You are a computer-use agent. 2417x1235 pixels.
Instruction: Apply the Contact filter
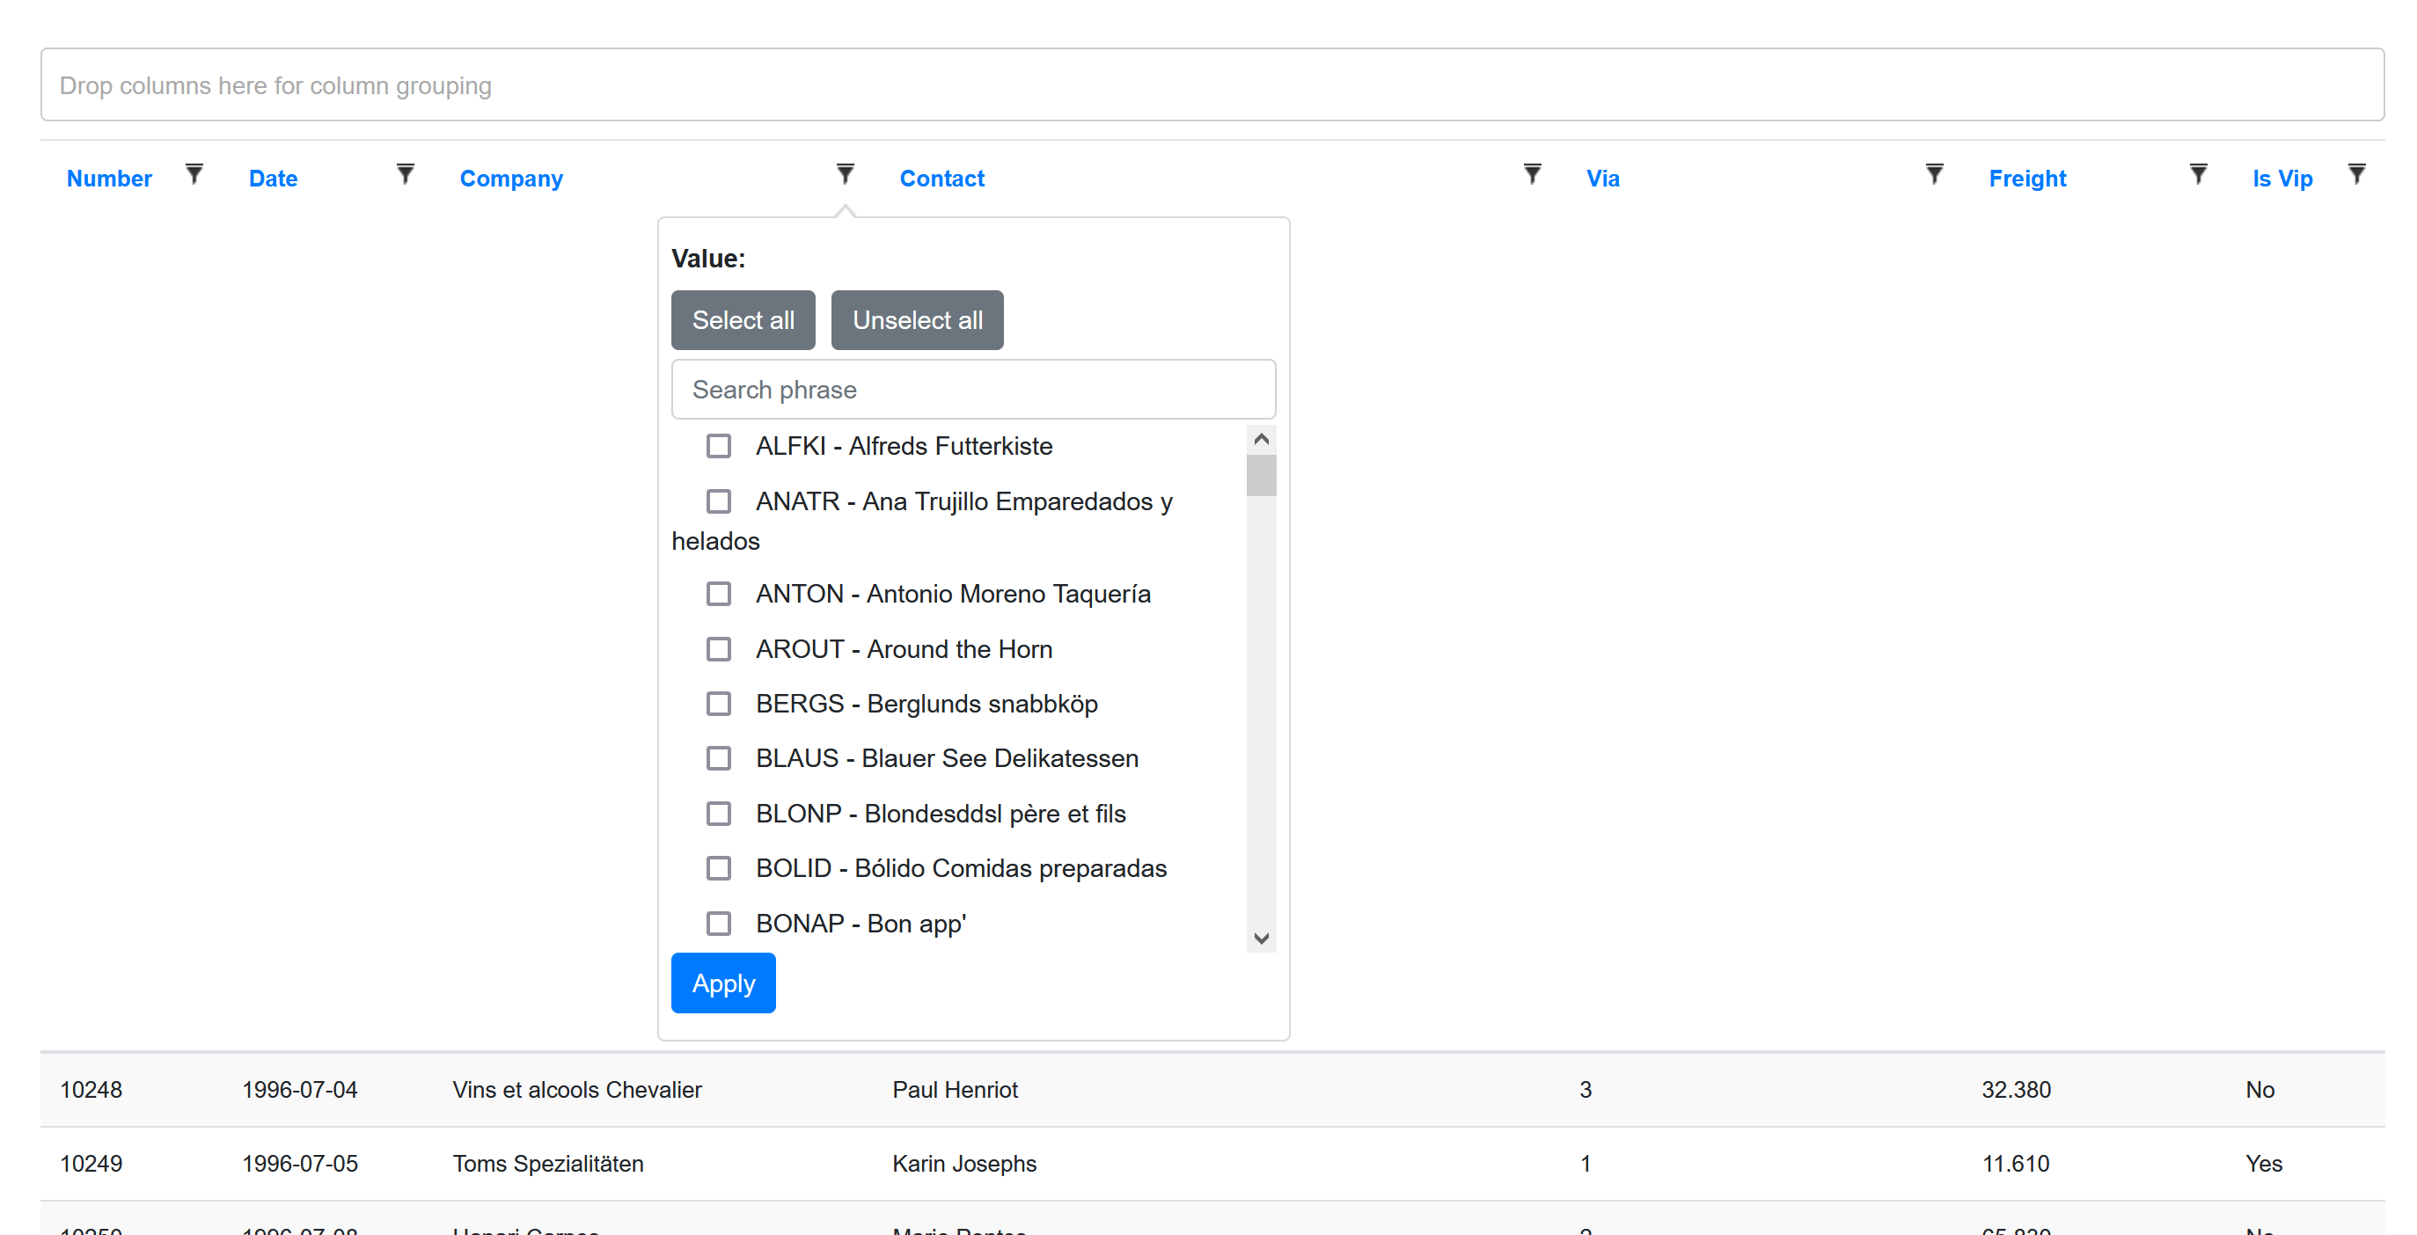click(x=722, y=983)
